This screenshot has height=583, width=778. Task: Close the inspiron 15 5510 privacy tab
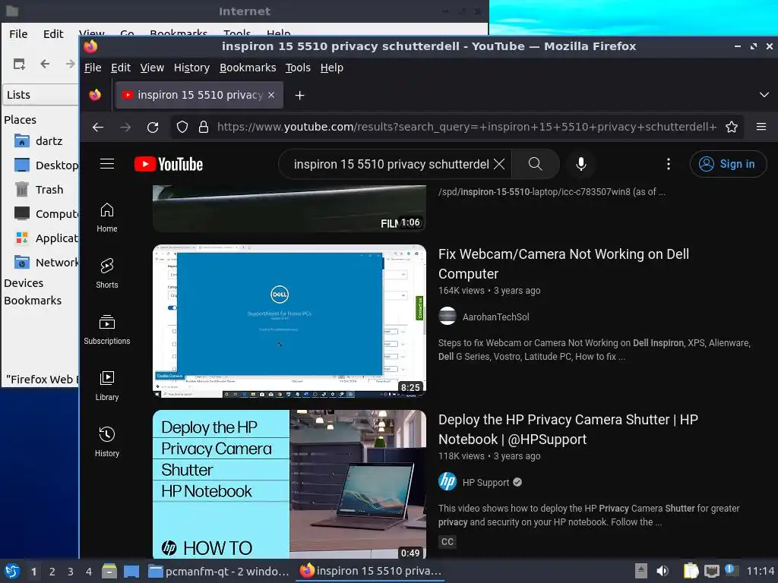point(271,95)
